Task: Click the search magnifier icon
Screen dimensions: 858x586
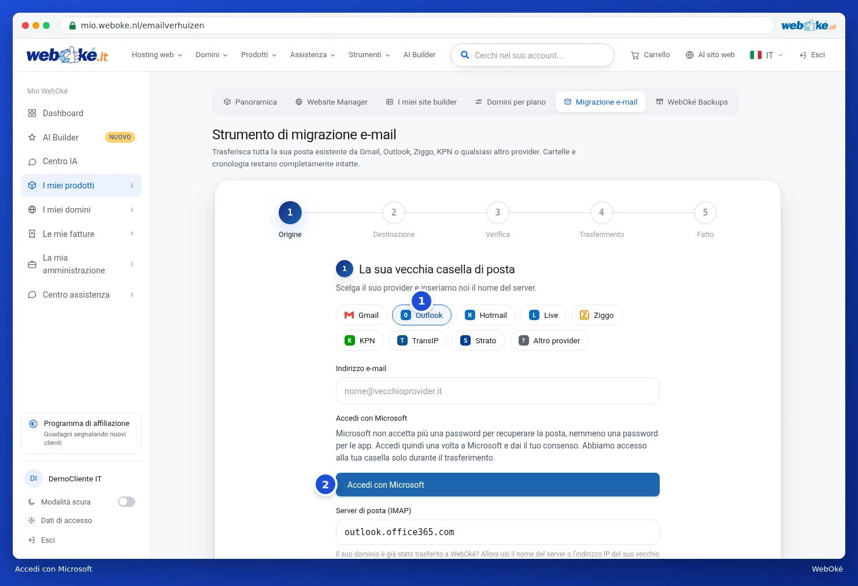Action: click(465, 55)
